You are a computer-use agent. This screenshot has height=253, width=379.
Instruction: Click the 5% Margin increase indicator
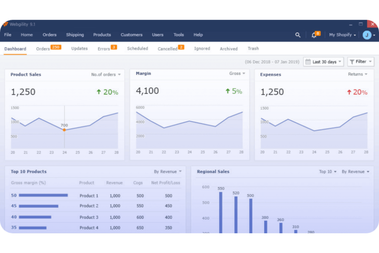click(234, 91)
